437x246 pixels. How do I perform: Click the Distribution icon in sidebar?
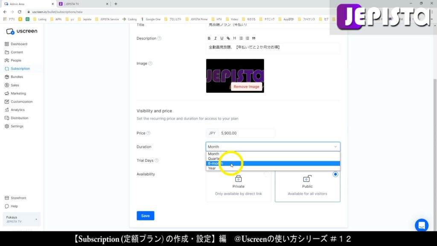coord(7,118)
